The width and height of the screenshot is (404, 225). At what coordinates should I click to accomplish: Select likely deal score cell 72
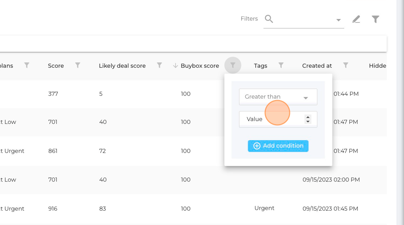102,151
